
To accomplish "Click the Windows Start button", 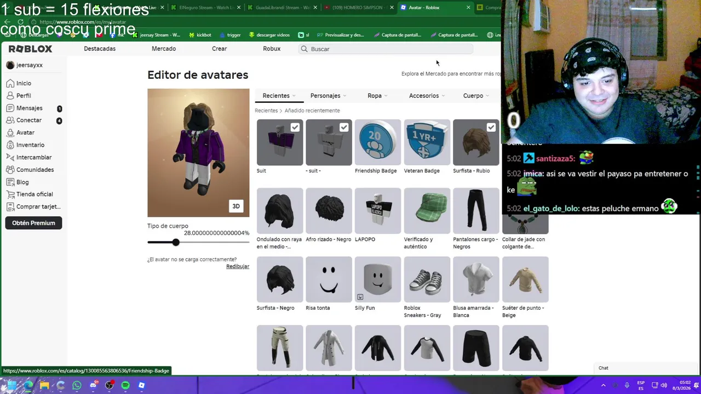I will pyautogui.click(x=12, y=385).
